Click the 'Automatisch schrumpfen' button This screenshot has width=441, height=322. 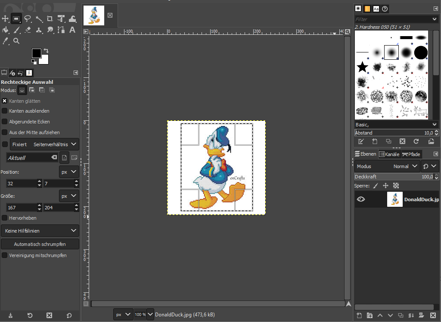point(40,244)
